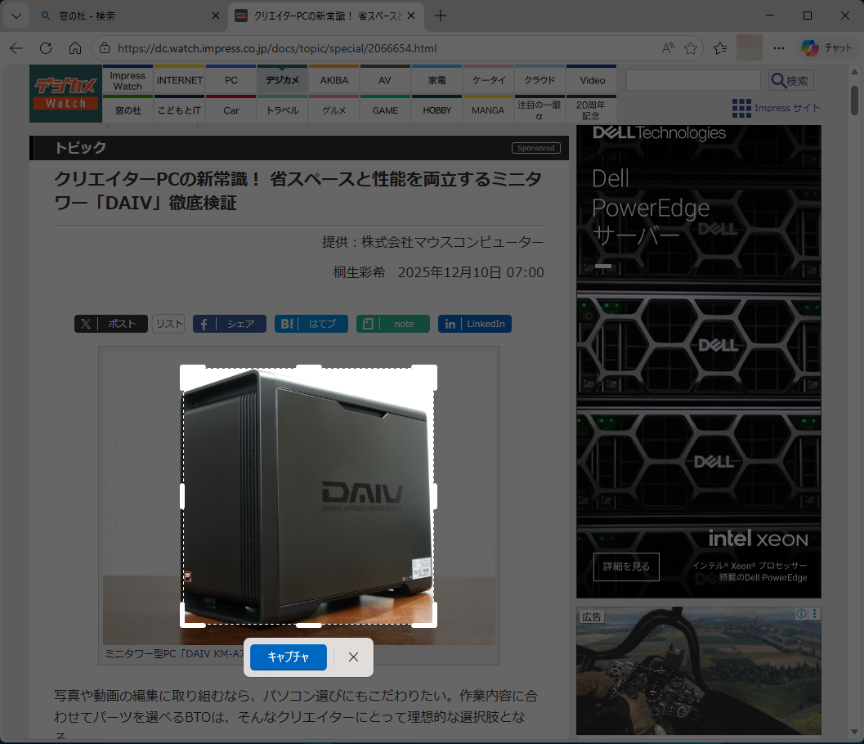The height and width of the screenshot is (744, 864).
Task: Click 詳細を見る in Dell ad
Action: point(626,567)
